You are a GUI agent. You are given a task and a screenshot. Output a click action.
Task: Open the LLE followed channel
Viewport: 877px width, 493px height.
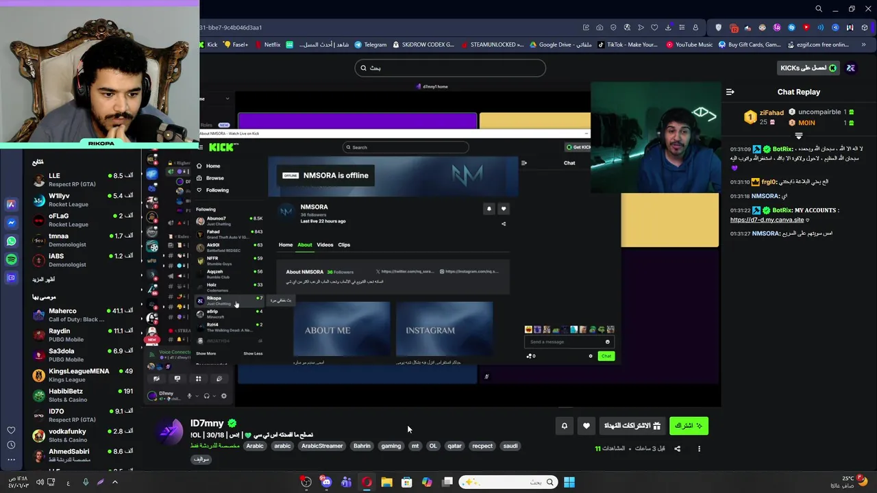[x=83, y=179]
